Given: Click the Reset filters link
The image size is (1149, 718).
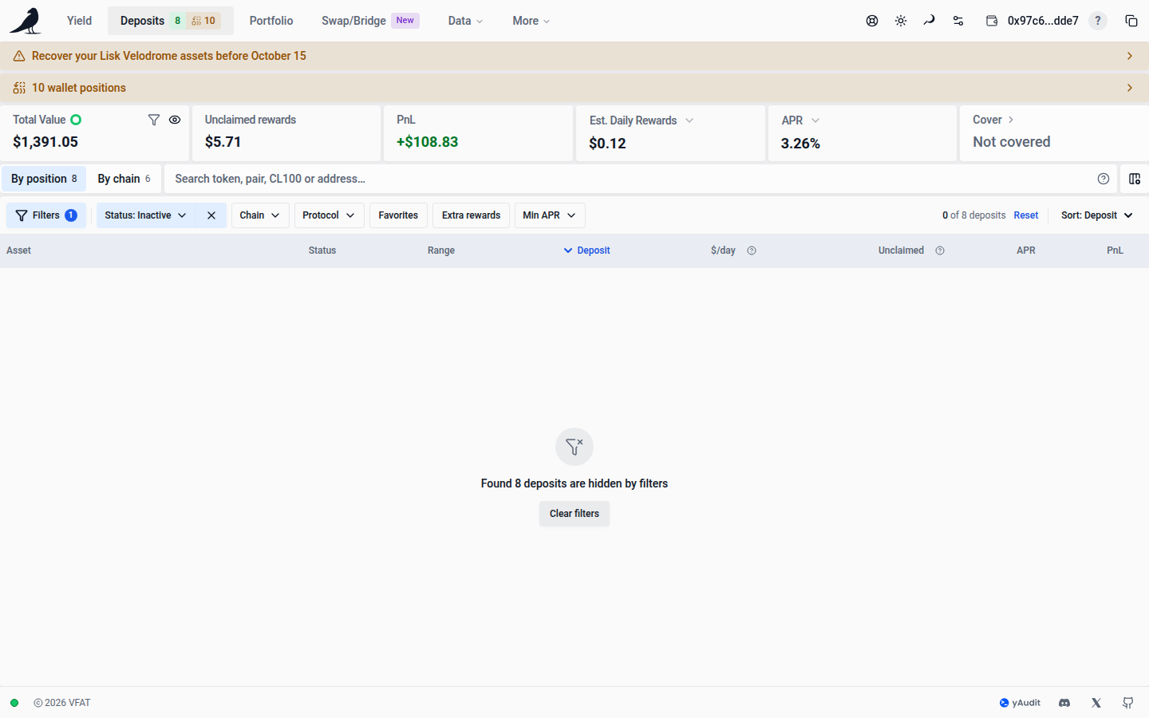Looking at the screenshot, I should (x=1026, y=215).
